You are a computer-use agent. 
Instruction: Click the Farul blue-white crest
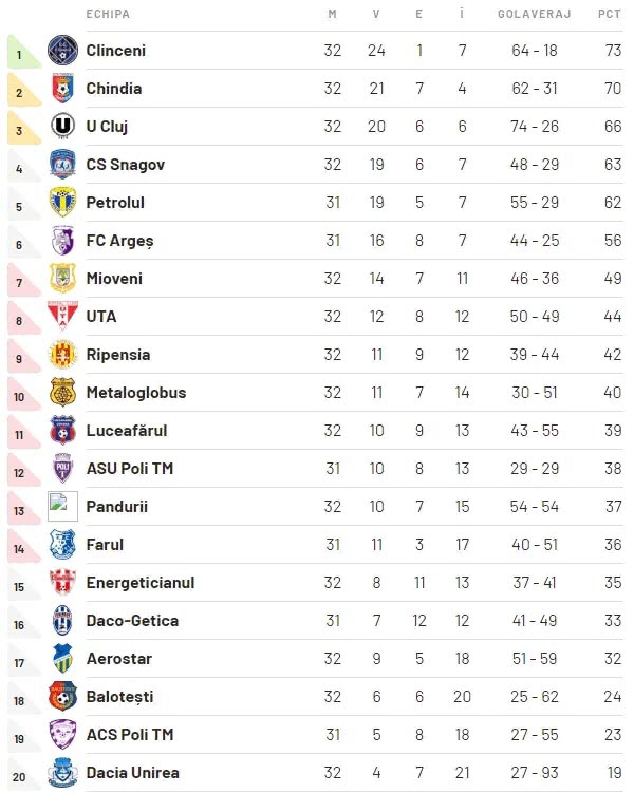click(63, 544)
